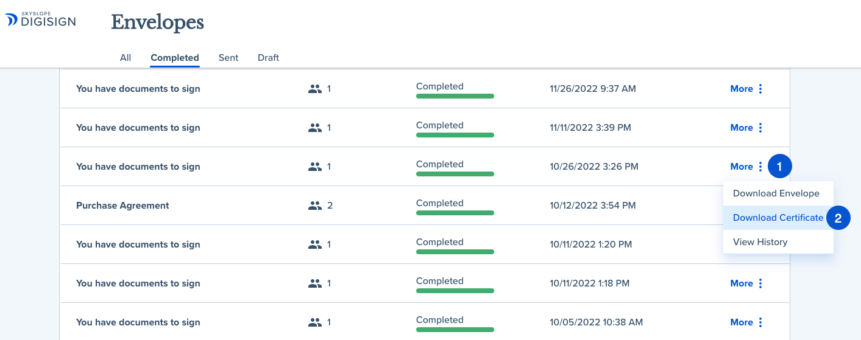
Task: Click the Completed progress bar for Purchase Agreement
Action: [x=455, y=213]
